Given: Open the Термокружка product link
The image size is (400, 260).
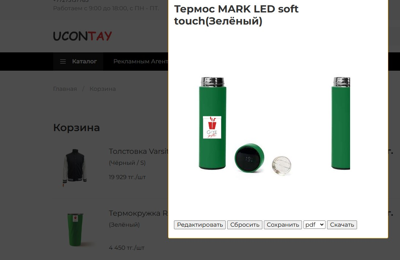Looking at the screenshot, I should [x=138, y=213].
